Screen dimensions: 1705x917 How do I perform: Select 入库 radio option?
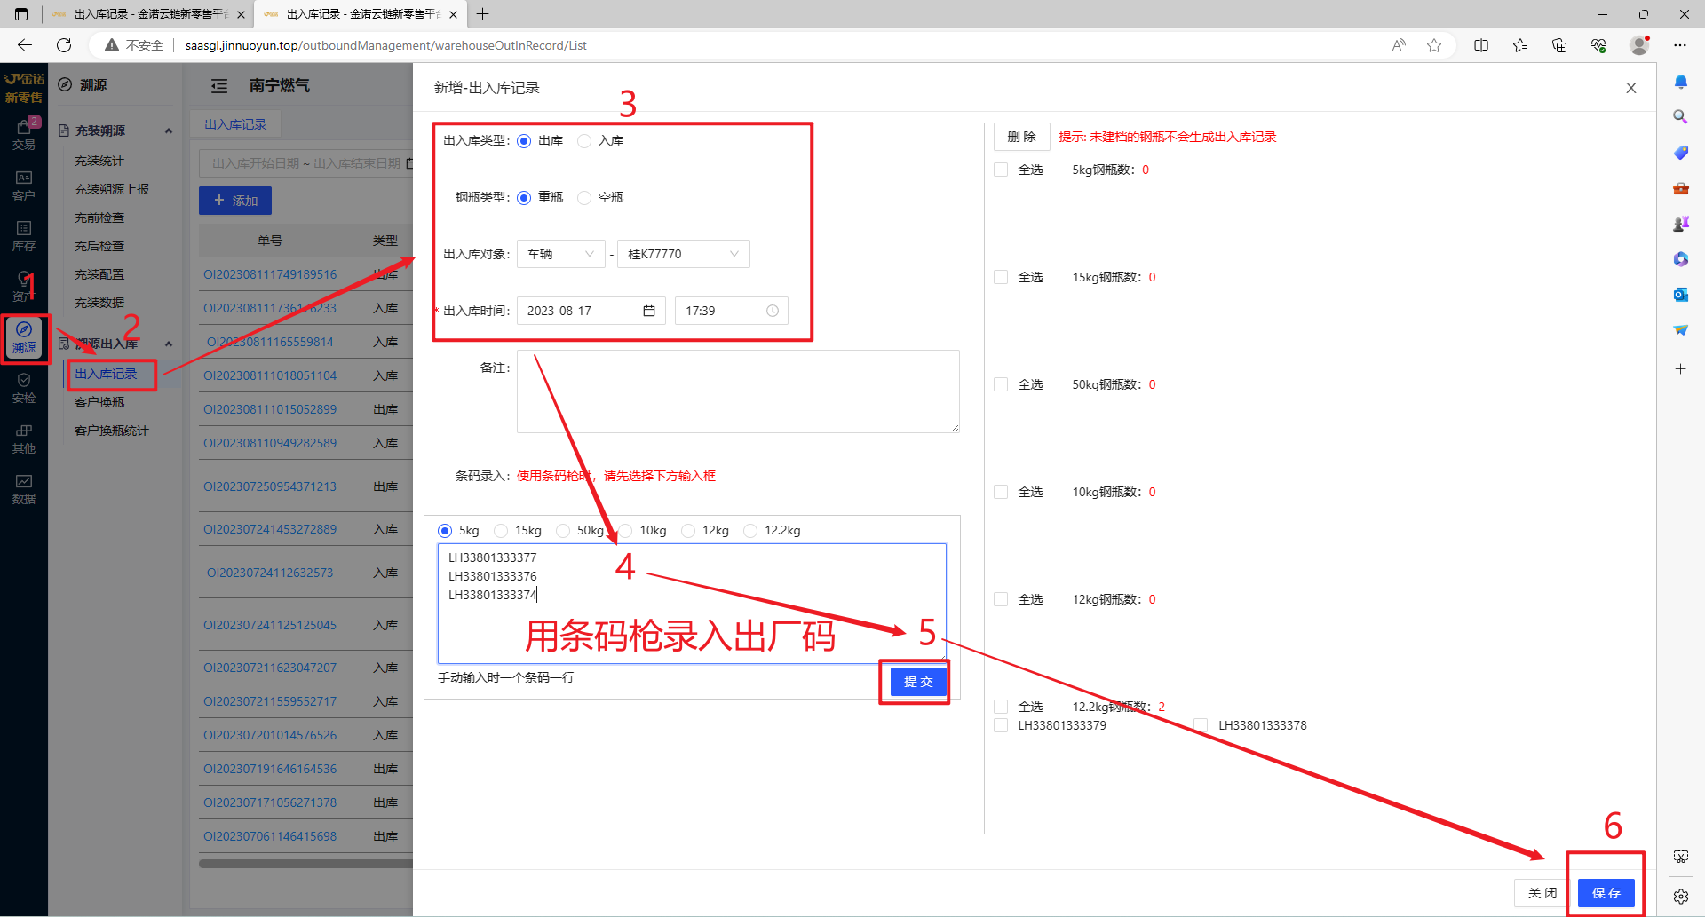pyautogui.click(x=584, y=141)
